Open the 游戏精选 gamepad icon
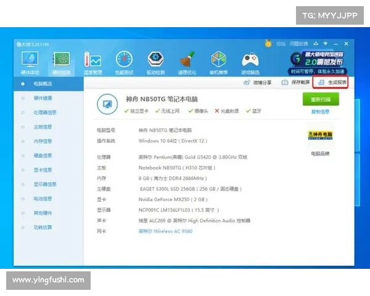This screenshot has width=370, height=296. pos(250,63)
